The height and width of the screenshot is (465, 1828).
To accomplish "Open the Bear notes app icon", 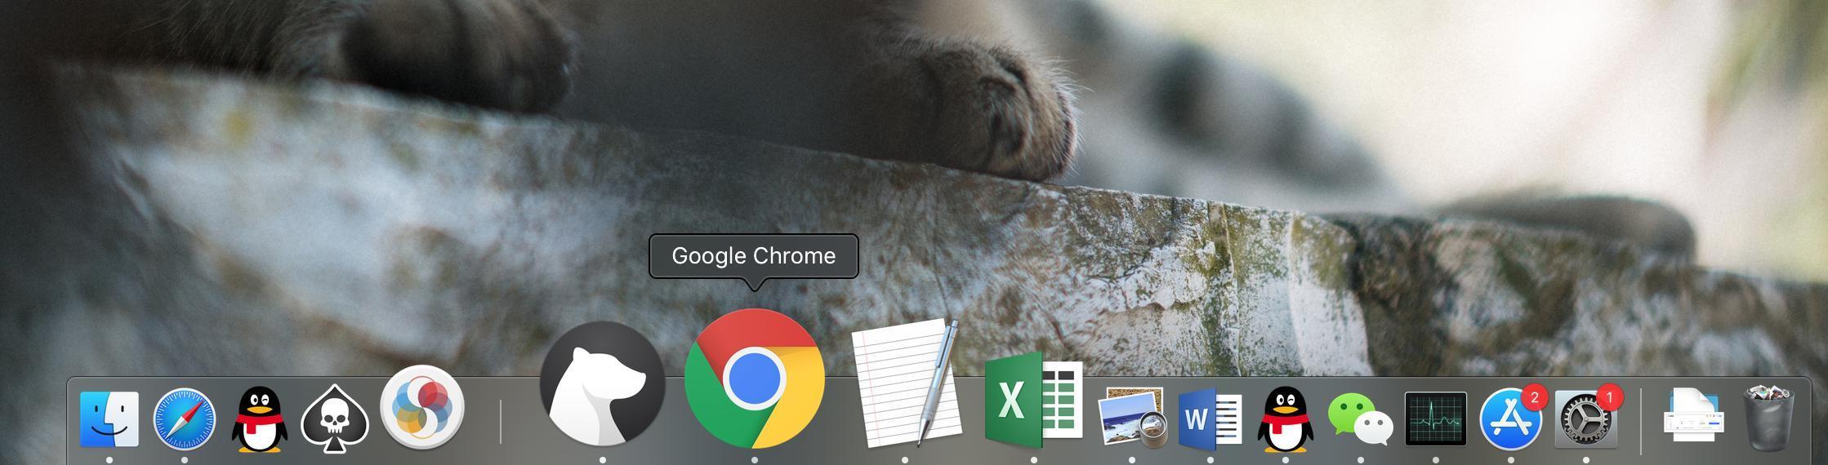I will click(603, 383).
